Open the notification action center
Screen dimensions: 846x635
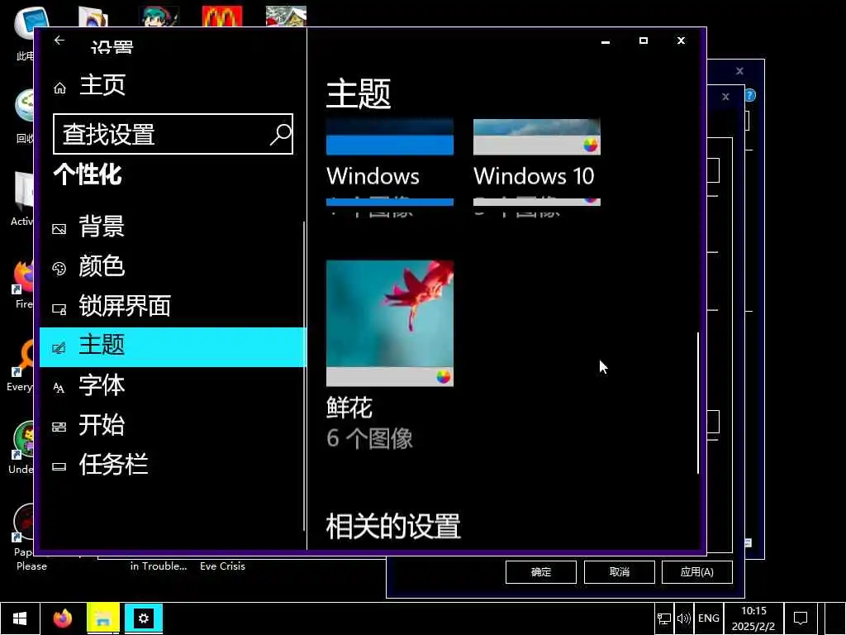[801, 618]
